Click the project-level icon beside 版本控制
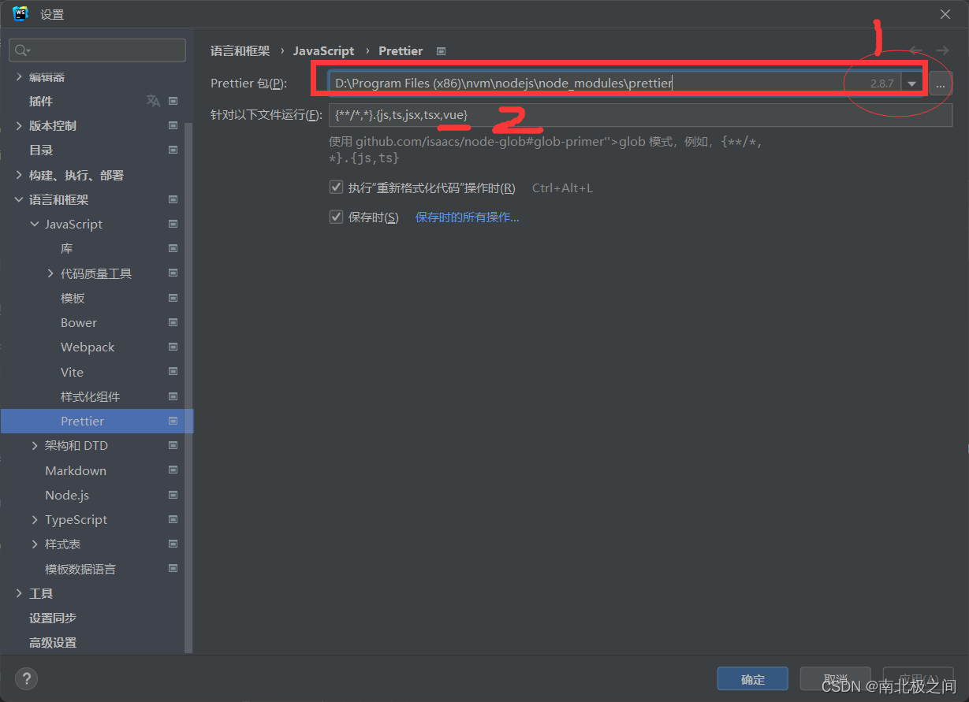The width and height of the screenshot is (969, 702). 173,125
